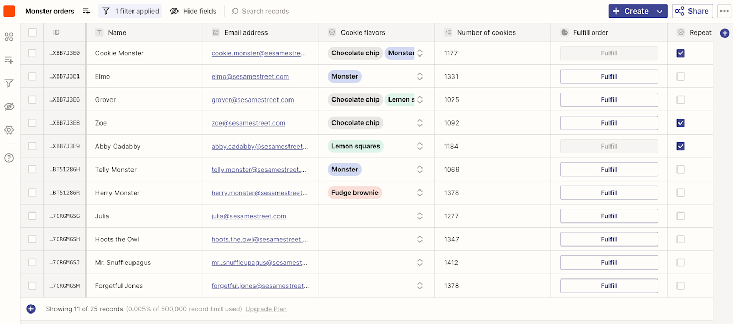Open the three-dot more options menu
Viewport: 733px width, 324px height.
pos(724,11)
